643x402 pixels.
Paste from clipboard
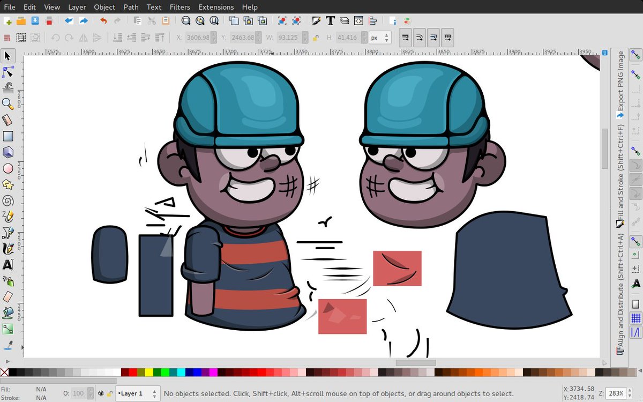point(166,21)
